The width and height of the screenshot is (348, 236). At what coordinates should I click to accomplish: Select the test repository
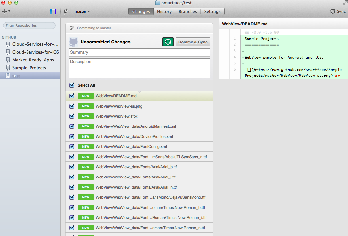tap(30, 76)
